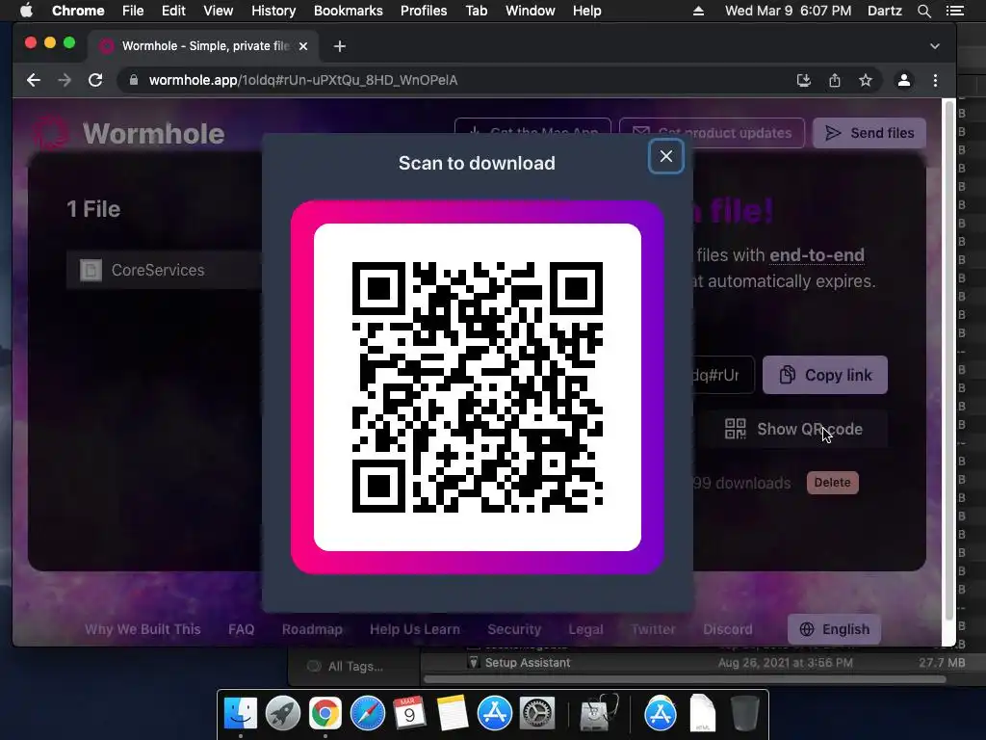Select the CoreServices file entry

pos(164,270)
